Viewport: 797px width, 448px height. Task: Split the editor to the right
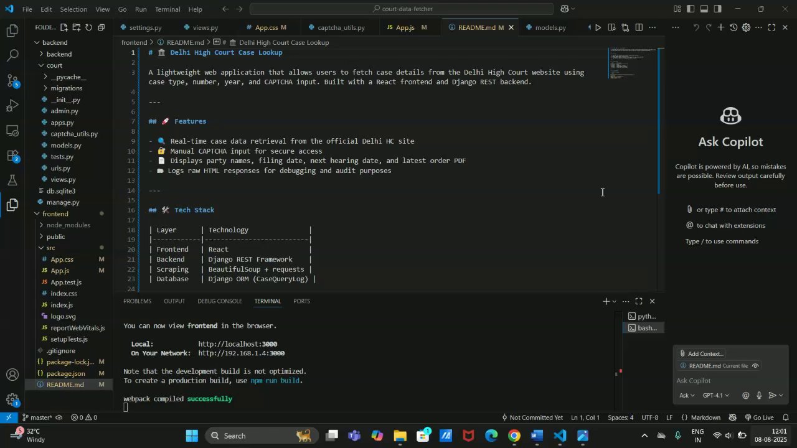(638, 27)
